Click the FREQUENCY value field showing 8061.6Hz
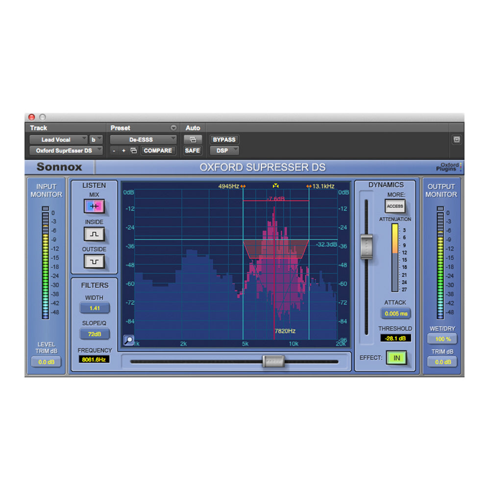The height and width of the screenshot is (490, 490). (x=95, y=359)
